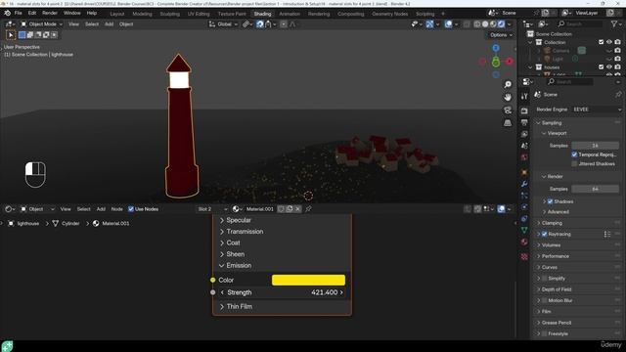This screenshot has height=352, width=626.
Task: Open the Object Data green triangle tab
Action: click(x=524, y=230)
